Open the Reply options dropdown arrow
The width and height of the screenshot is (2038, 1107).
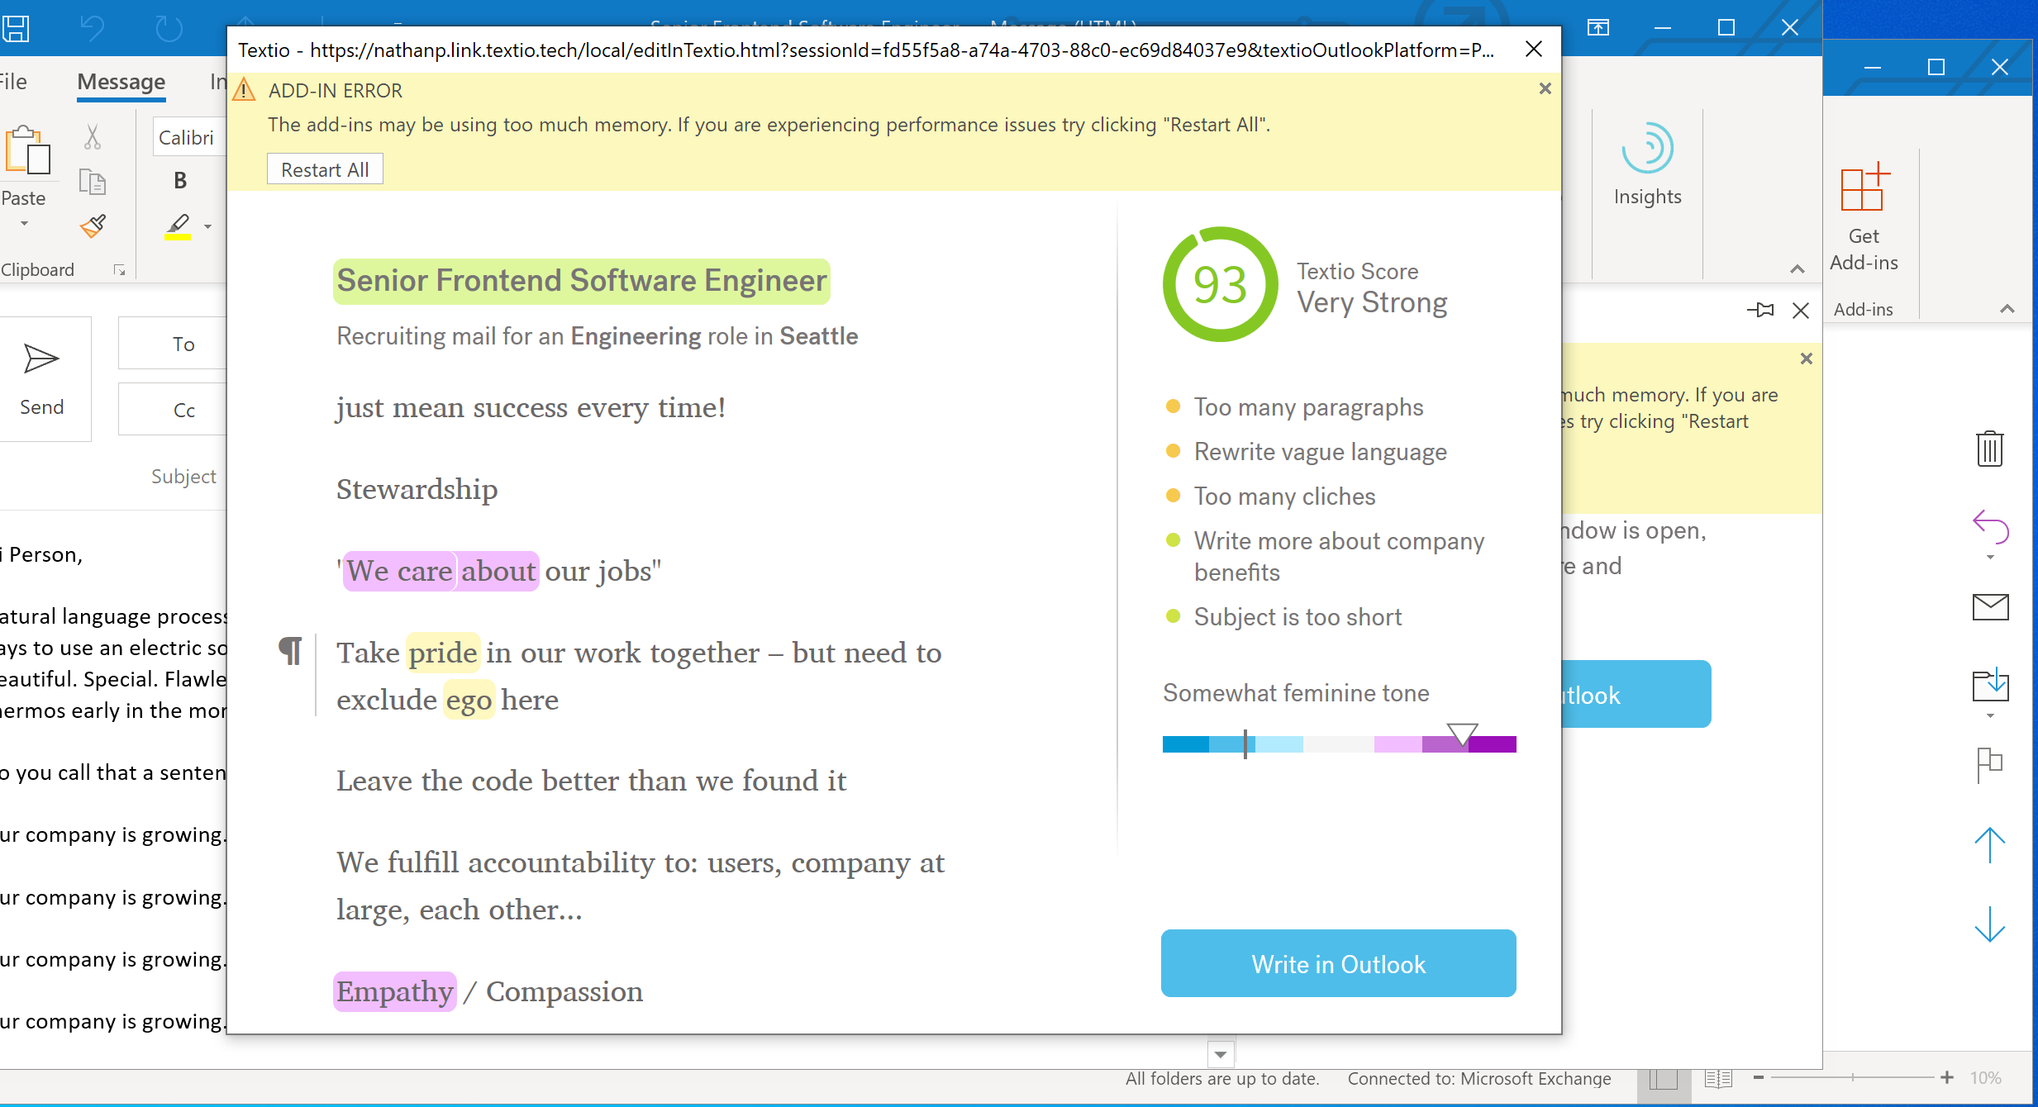pyautogui.click(x=1990, y=558)
